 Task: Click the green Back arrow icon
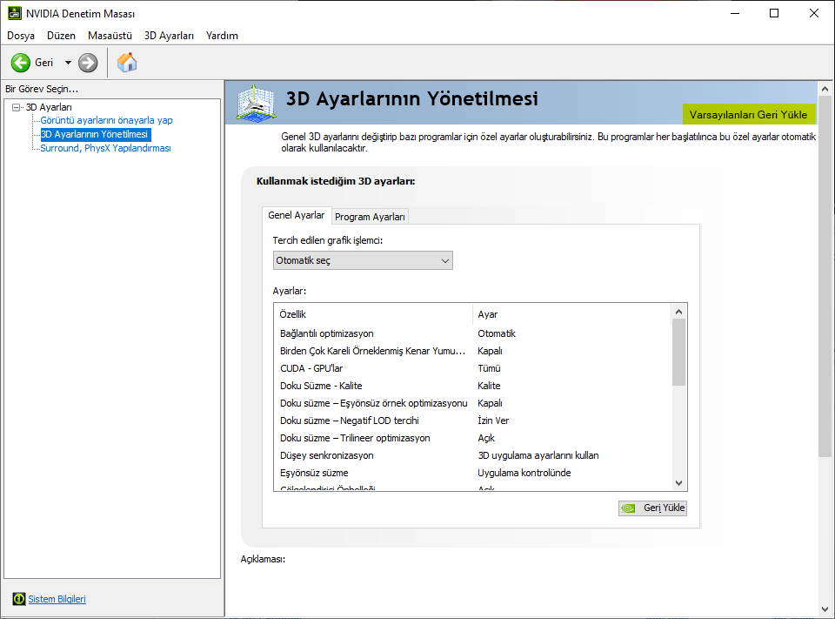click(x=21, y=63)
